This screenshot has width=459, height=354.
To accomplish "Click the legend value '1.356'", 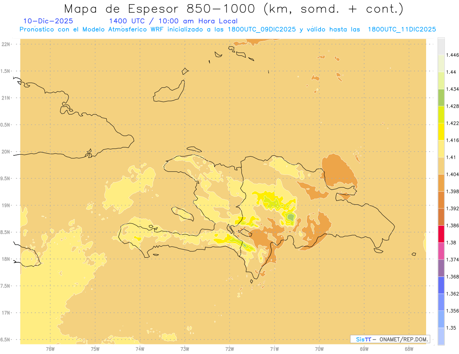I will 452,311.
